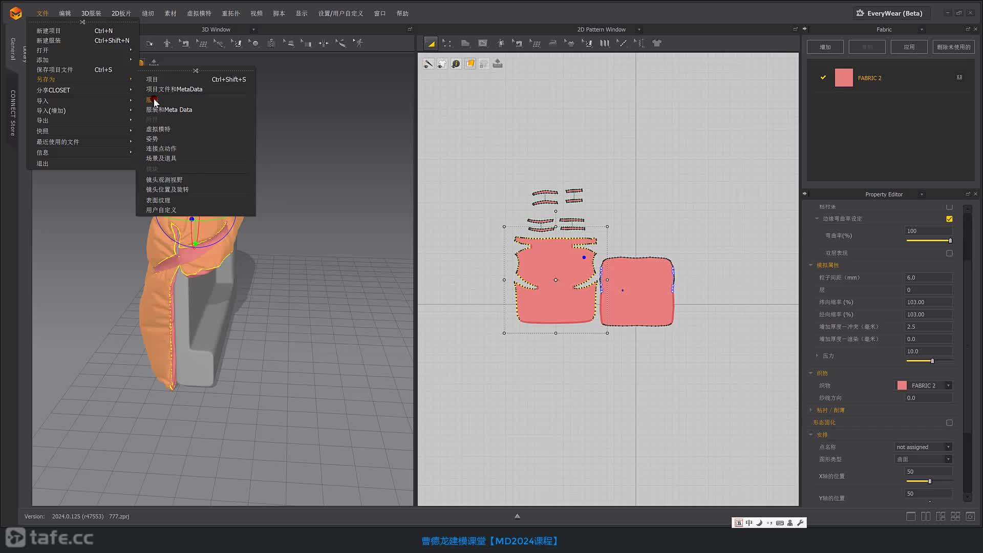Click the 删除未使用的 button
The width and height of the screenshot is (983, 553).
point(954,47)
